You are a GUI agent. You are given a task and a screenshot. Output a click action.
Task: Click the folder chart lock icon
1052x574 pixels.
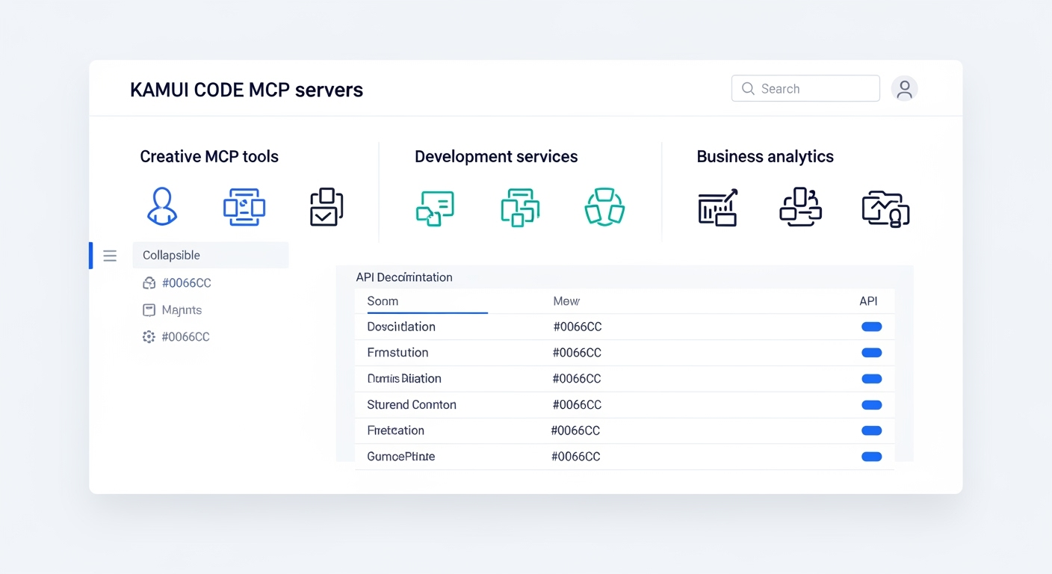coord(885,209)
